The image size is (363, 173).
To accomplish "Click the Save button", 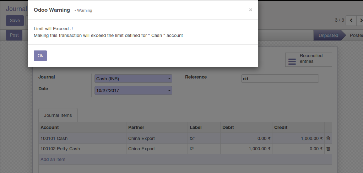I will point(15,21).
